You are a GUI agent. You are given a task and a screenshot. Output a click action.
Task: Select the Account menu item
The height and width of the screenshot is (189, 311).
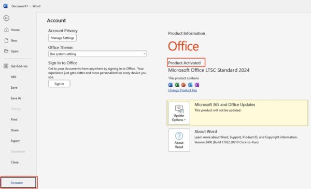click(x=19, y=182)
